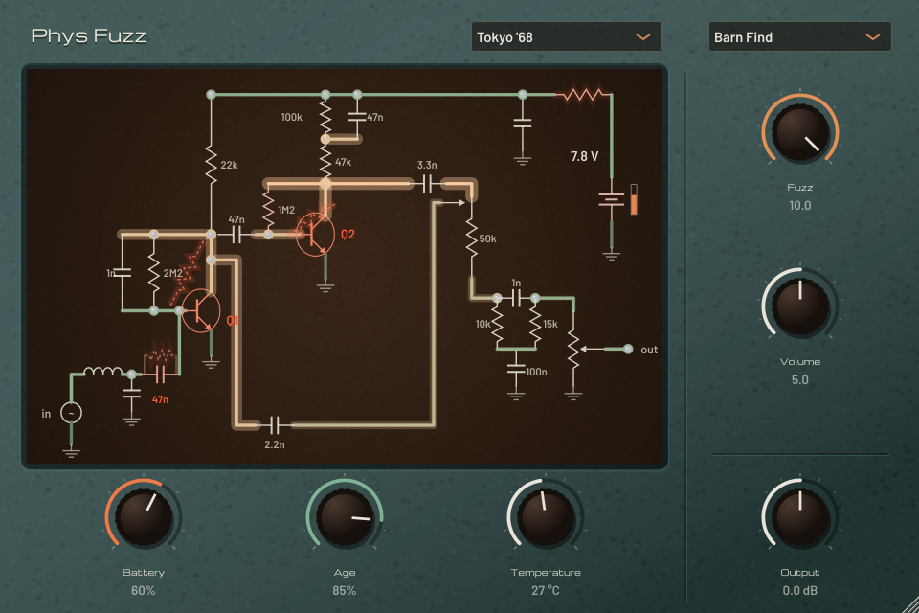Click the Temperature value 27 °C

[x=546, y=590]
